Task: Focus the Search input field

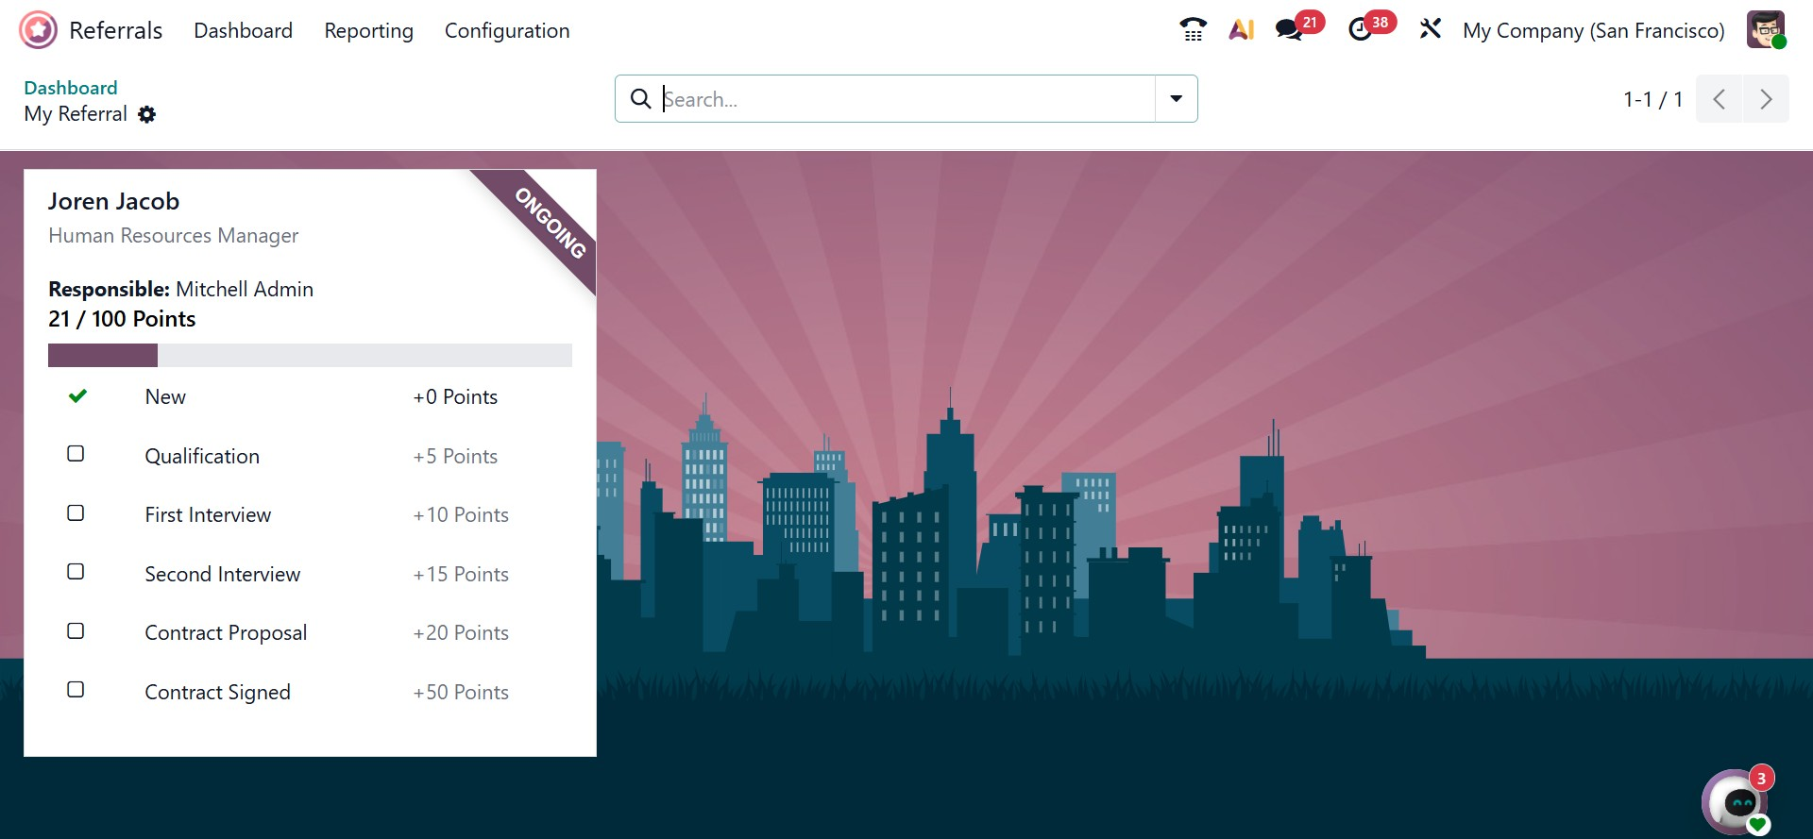Action: click(906, 99)
